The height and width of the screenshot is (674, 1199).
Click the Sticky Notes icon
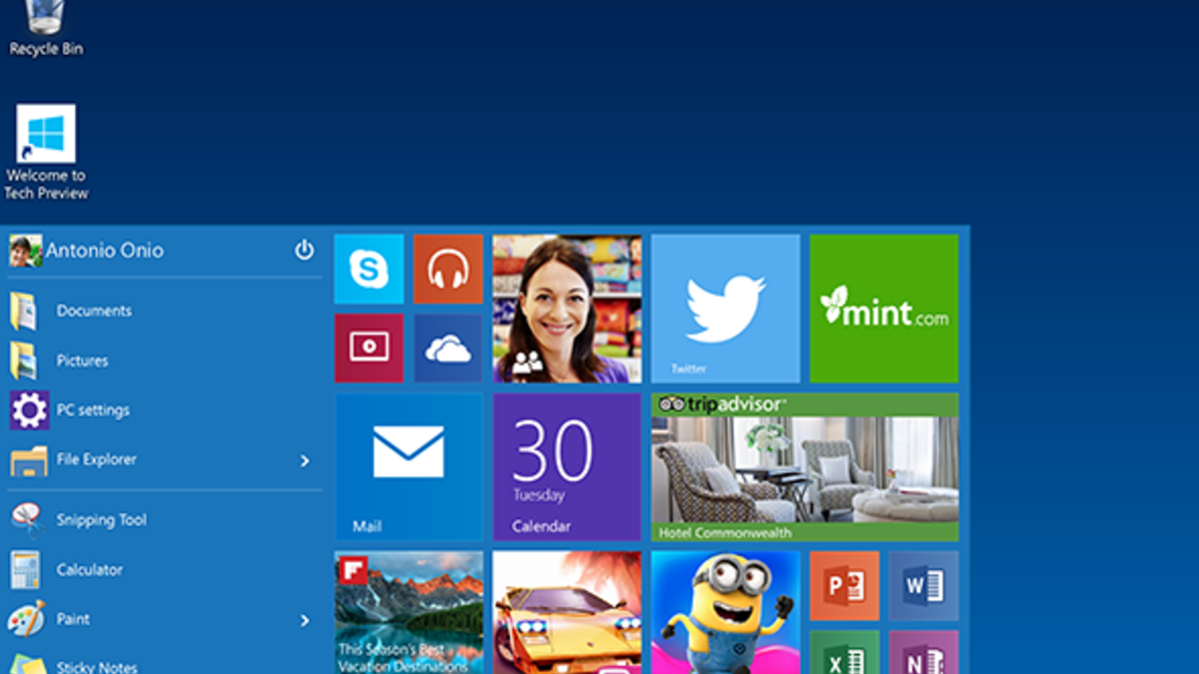[27, 665]
